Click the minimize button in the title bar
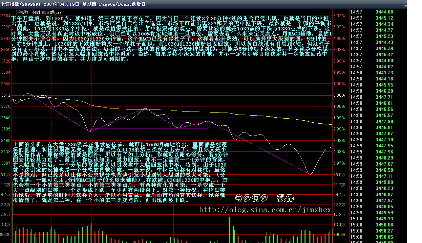Viewport: 422px width, 243px height. [x=405, y=4]
